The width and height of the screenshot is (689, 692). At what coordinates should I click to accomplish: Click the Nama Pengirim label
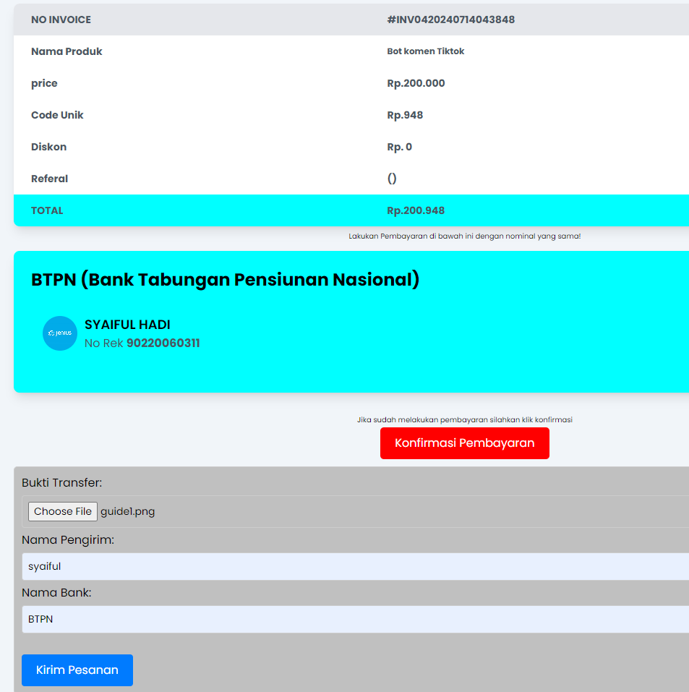coord(68,539)
